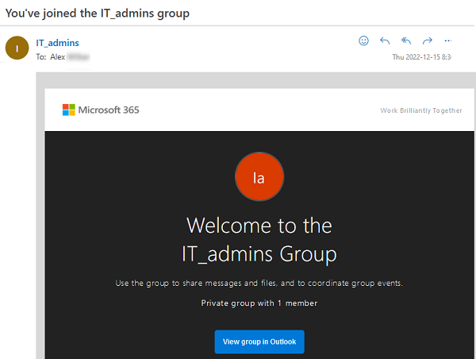Open the View group in Outlook button

259,342
